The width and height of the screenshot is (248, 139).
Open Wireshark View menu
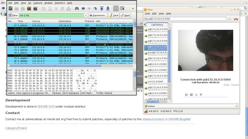click(x=23, y=3)
